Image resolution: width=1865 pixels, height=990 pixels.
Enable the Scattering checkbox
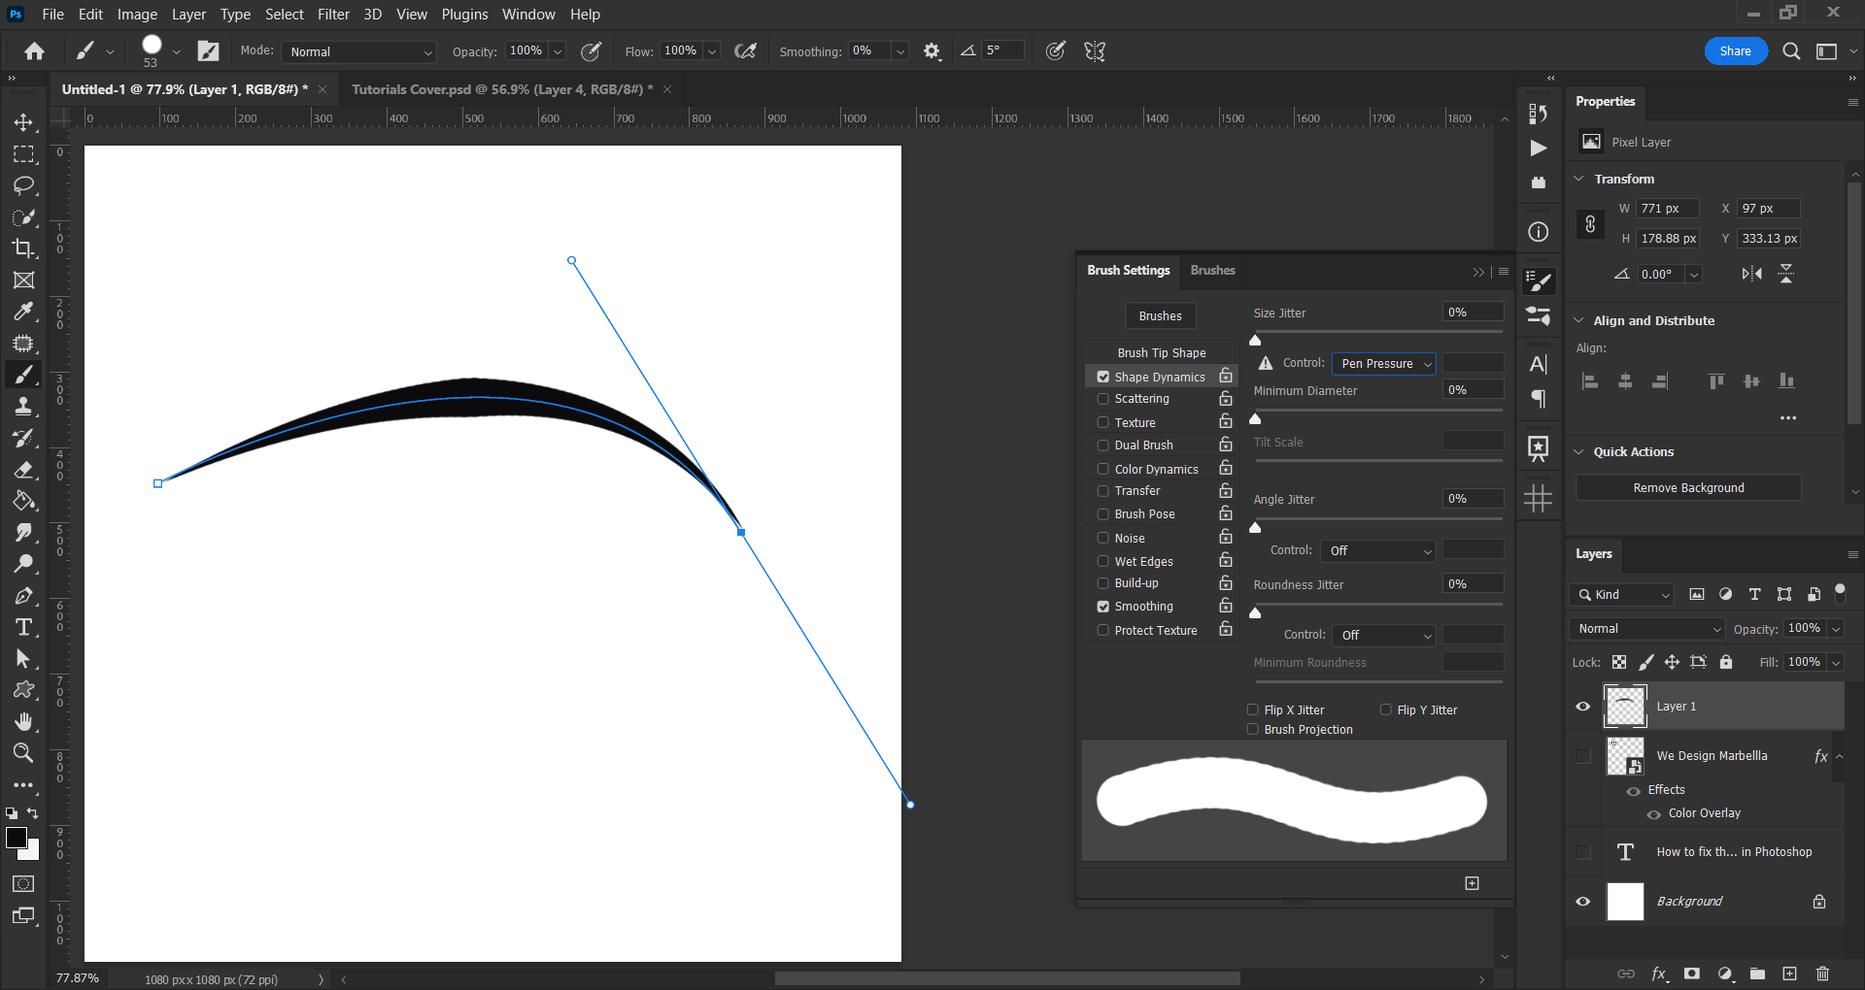pos(1103,399)
